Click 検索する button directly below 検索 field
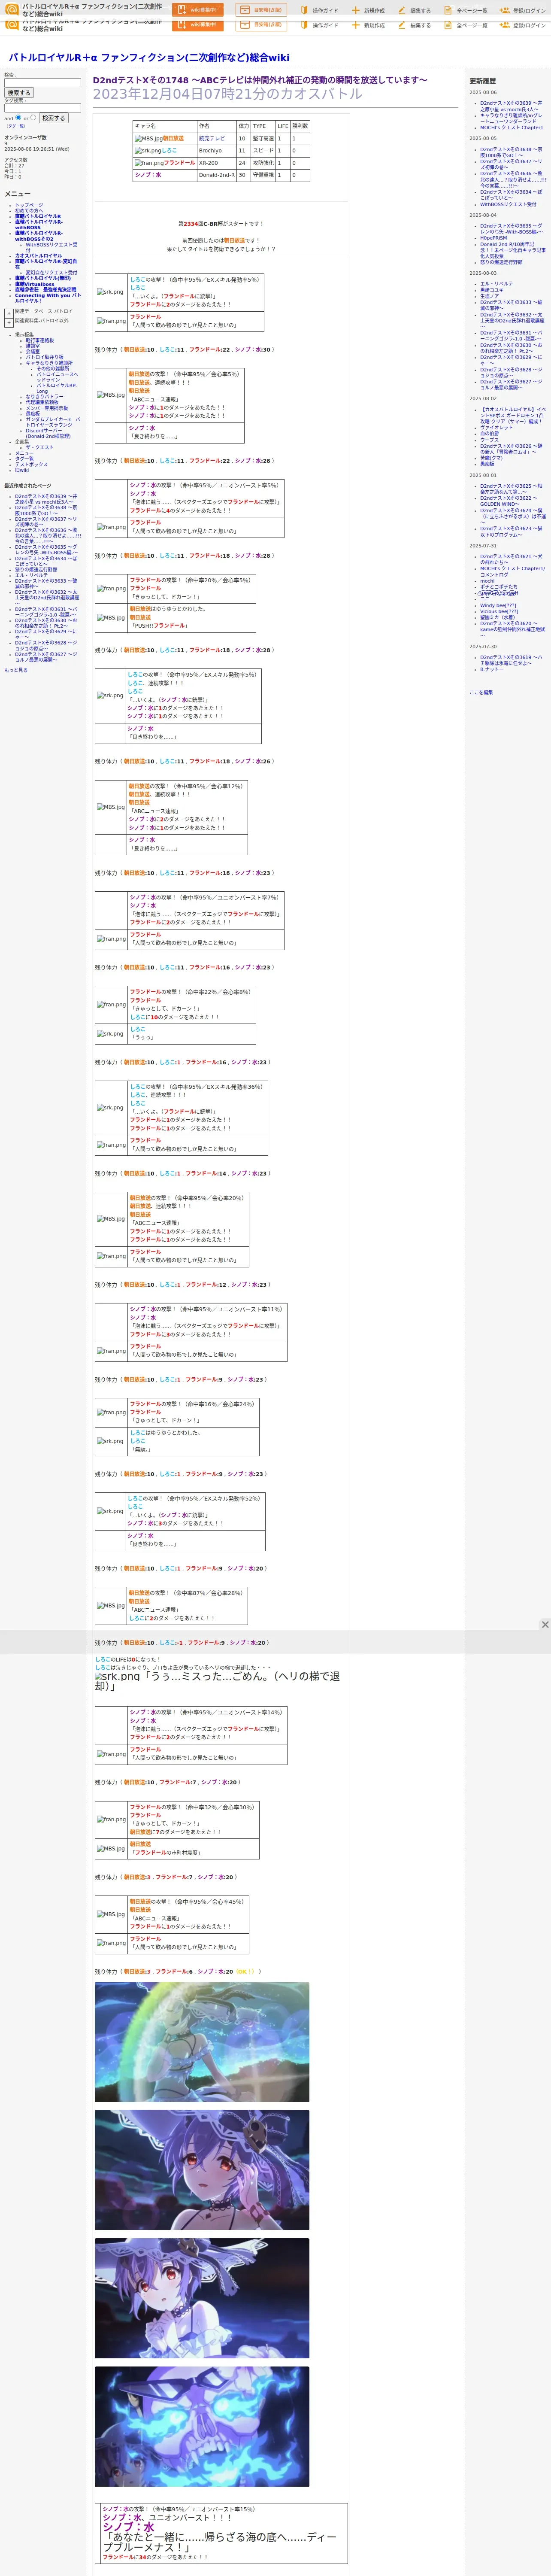Viewport: 551px width, 2576px height. click(x=19, y=93)
